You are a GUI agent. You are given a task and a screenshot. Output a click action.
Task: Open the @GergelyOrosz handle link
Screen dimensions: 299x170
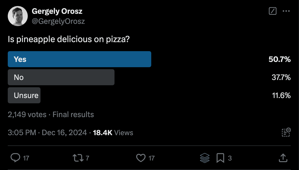click(58, 21)
